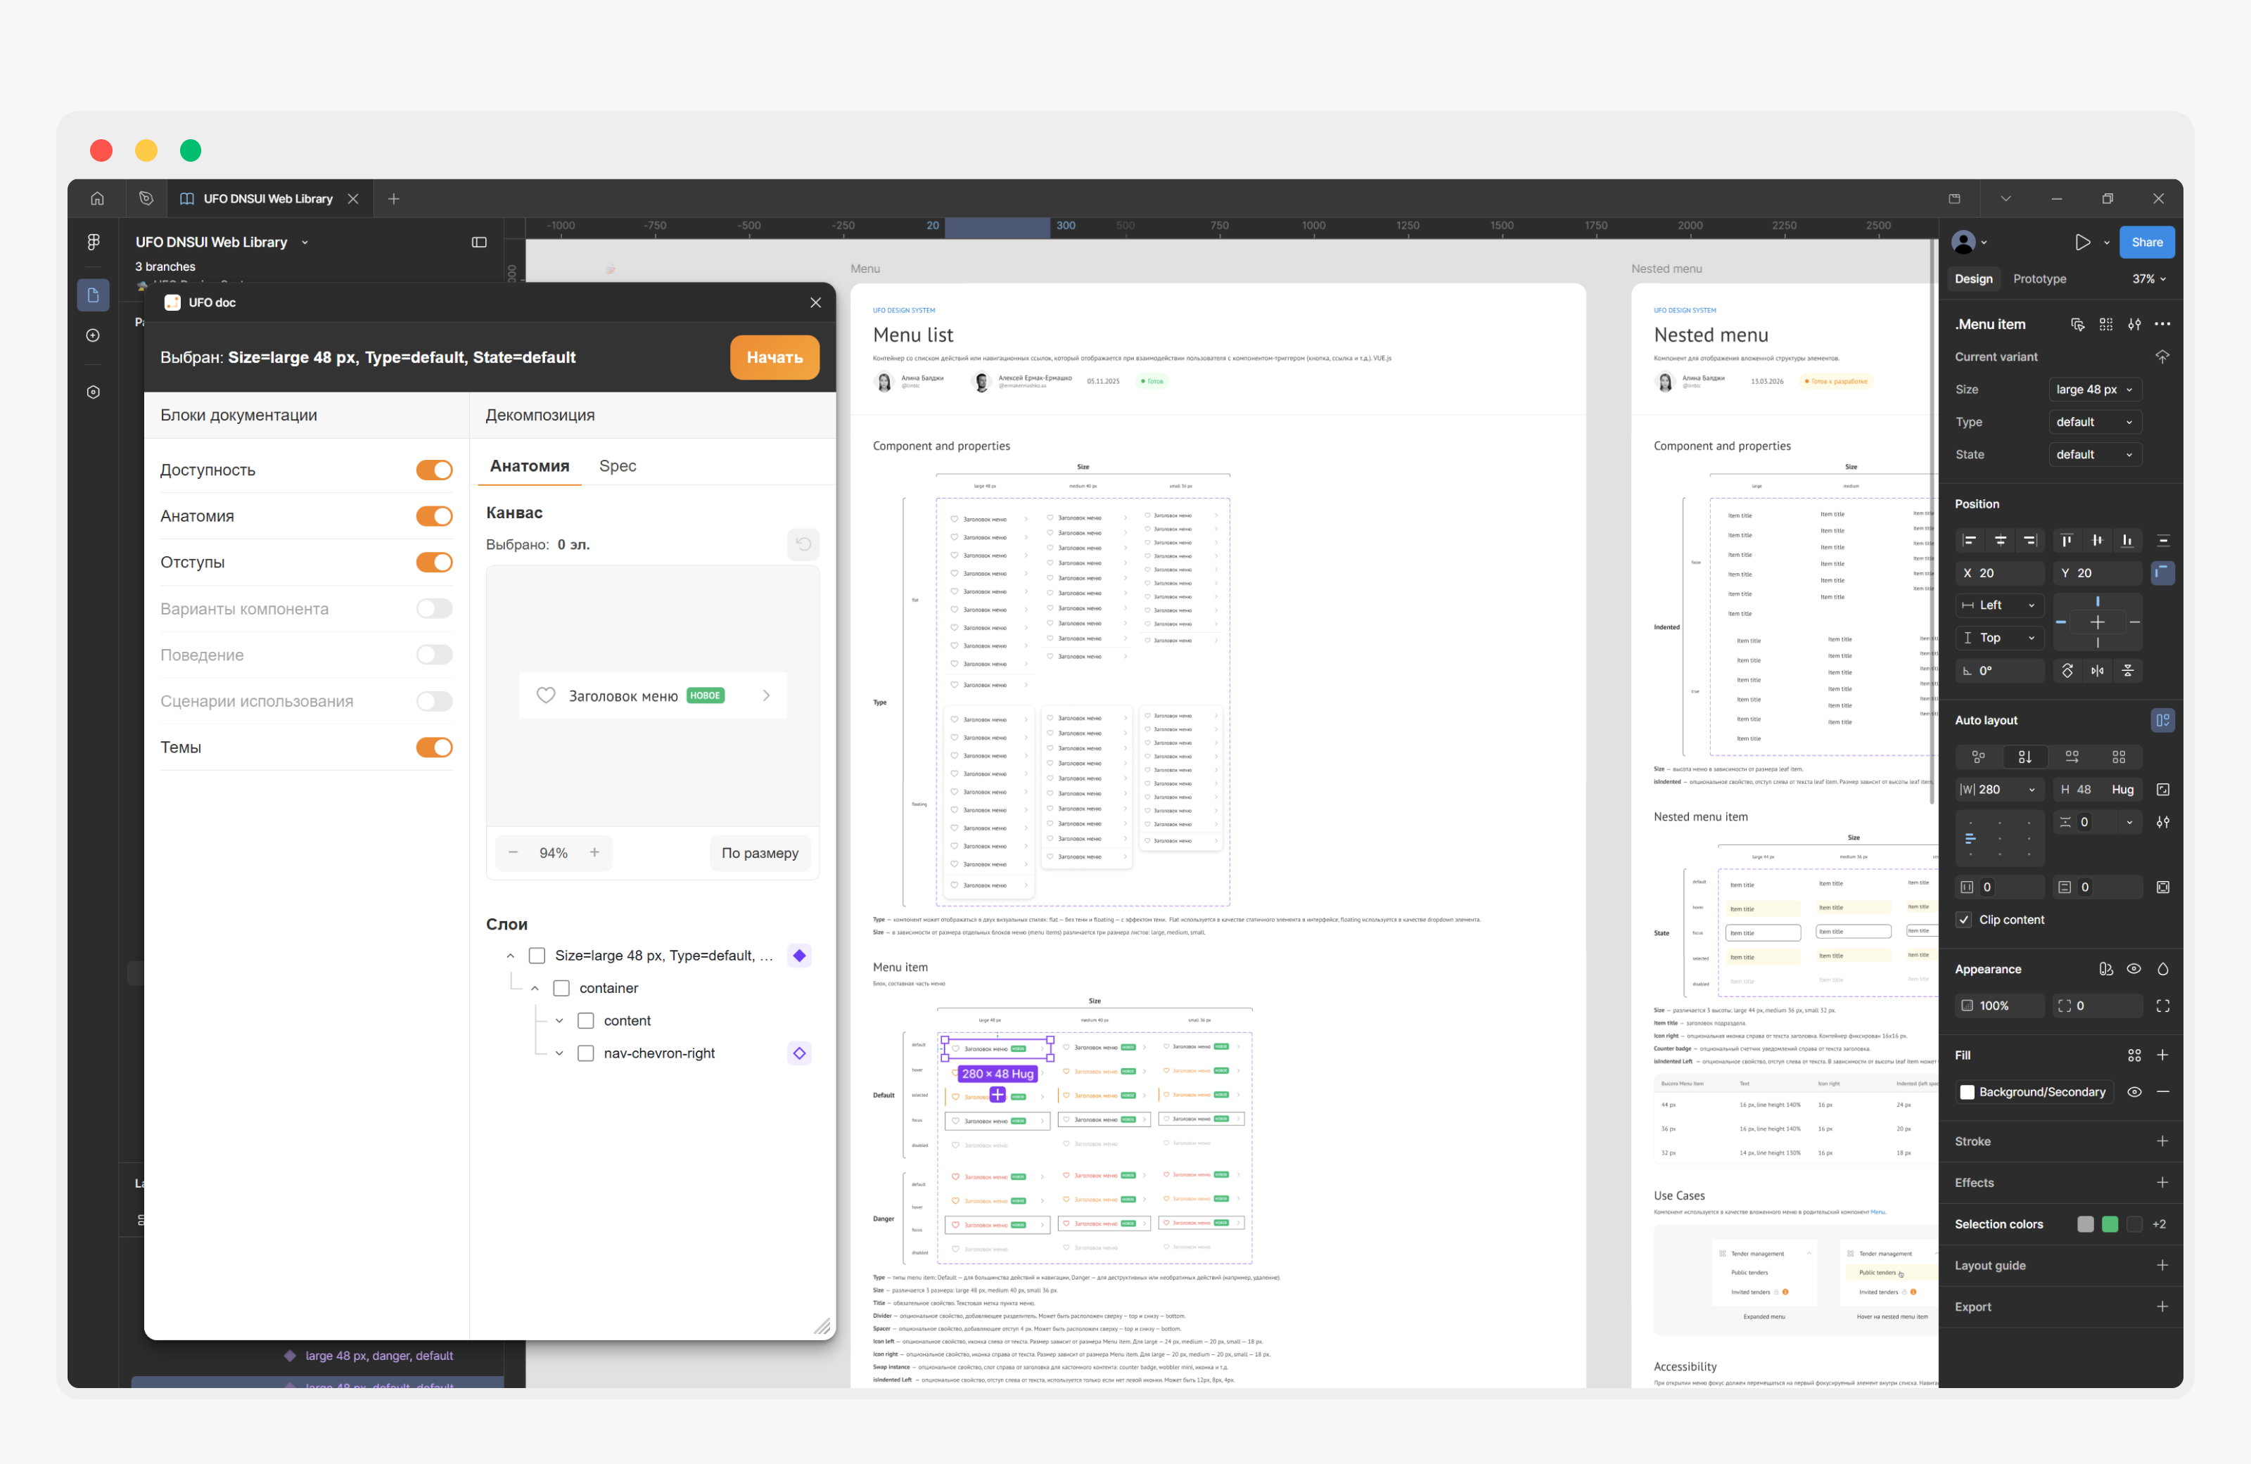The height and width of the screenshot is (1464, 2251).
Task: Toggle the left sidebar panel icon
Action: [x=480, y=242]
